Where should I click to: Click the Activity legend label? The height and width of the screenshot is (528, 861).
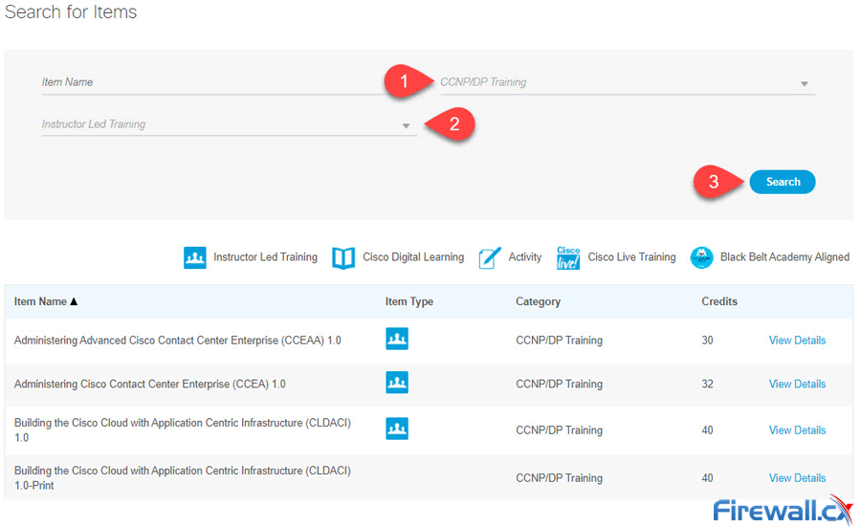pos(525,257)
